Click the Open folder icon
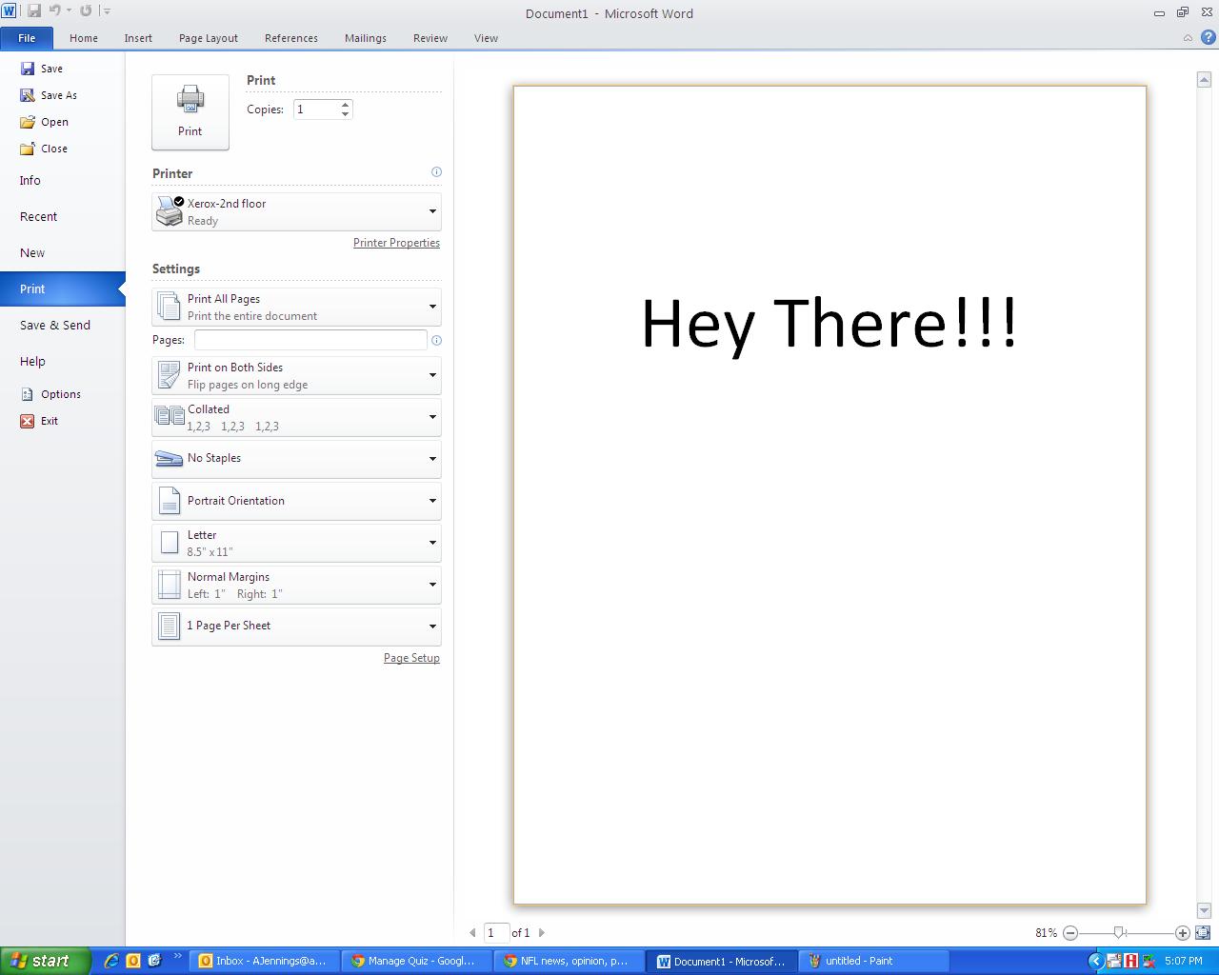The image size is (1219, 975). click(28, 122)
